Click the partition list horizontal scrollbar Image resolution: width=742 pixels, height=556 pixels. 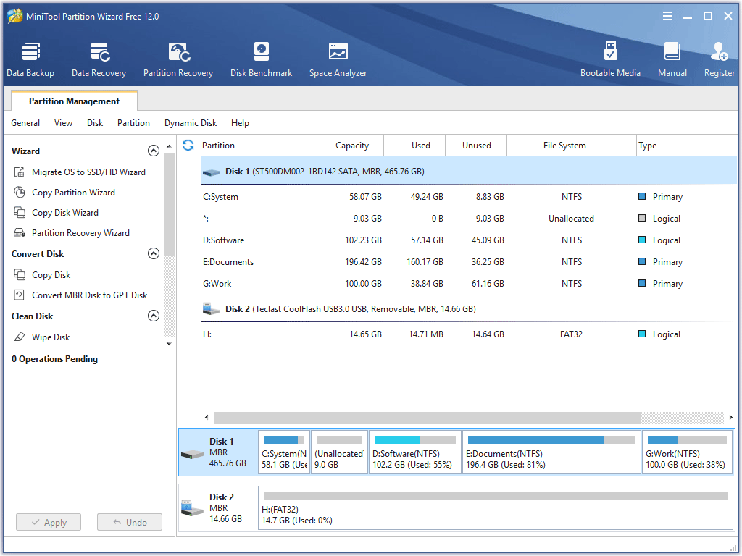tap(428, 418)
